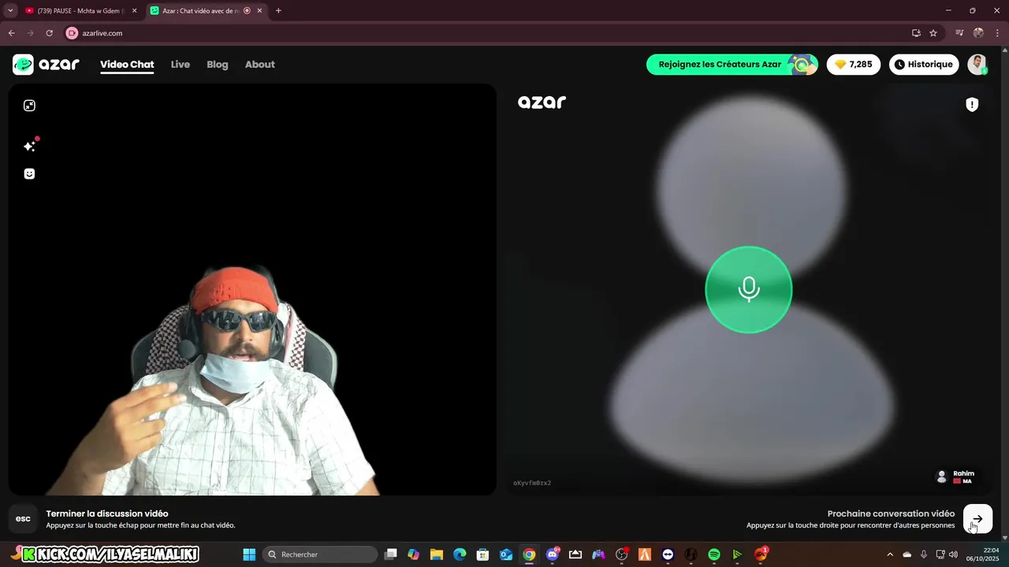The height and width of the screenshot is (567, 1009).
Task: Switch to the Live tab
Action: coord(181,65)
